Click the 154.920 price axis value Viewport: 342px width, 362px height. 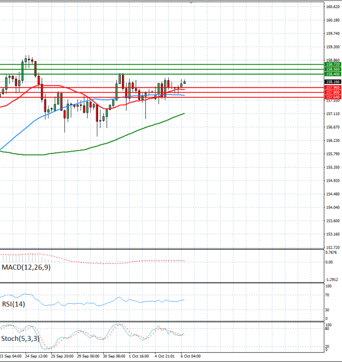(x=333, y=181)
